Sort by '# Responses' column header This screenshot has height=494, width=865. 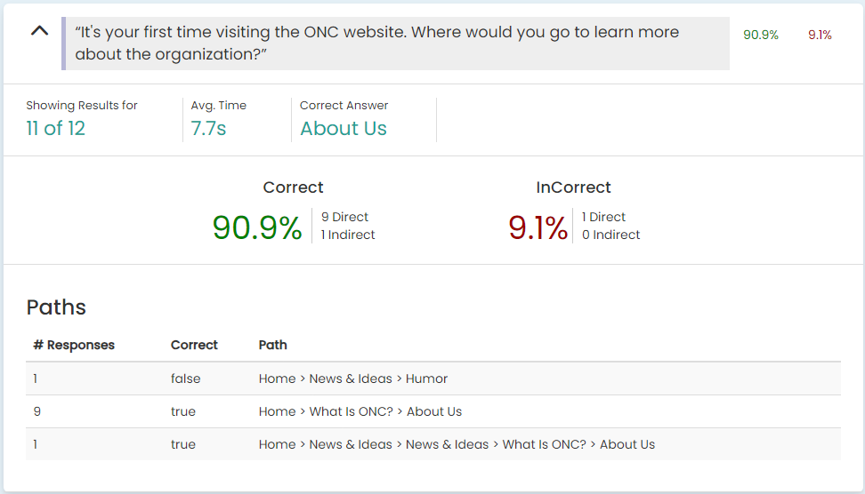74,345
